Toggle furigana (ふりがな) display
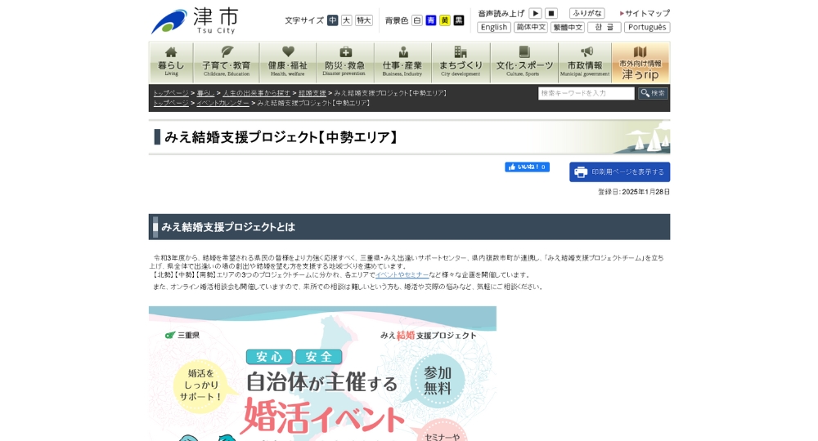The height and width of the screenshot is (441, 818). click(x=587, y=13)
